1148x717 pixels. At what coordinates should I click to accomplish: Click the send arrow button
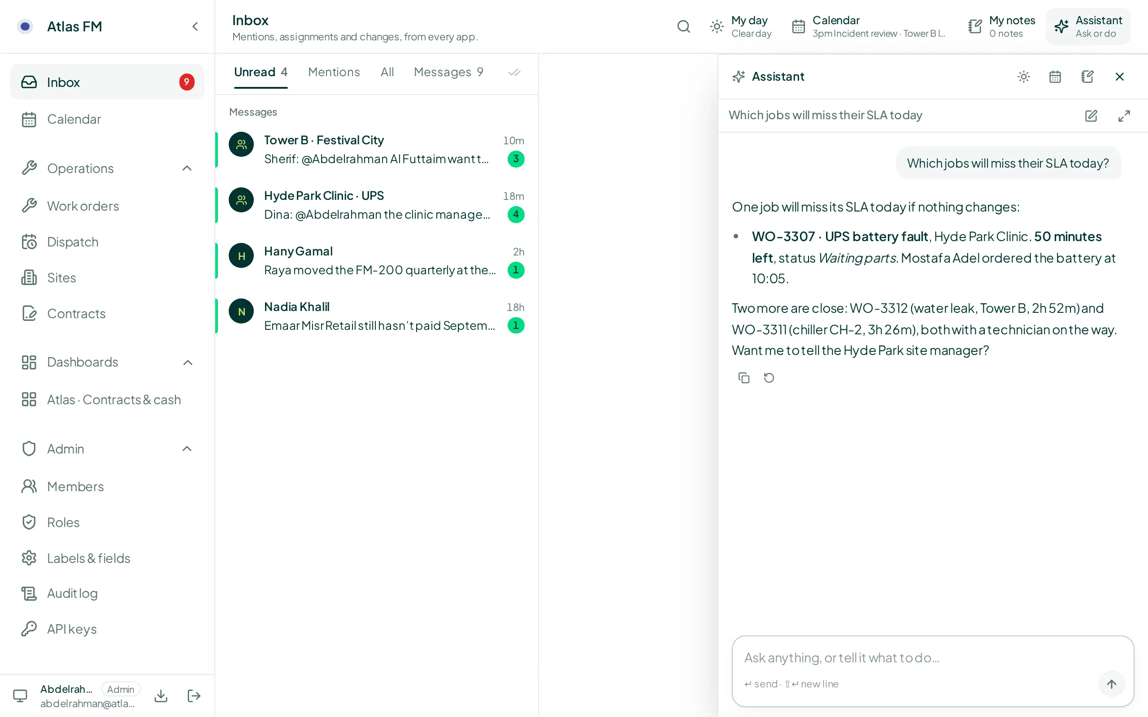click(1112, 684)
